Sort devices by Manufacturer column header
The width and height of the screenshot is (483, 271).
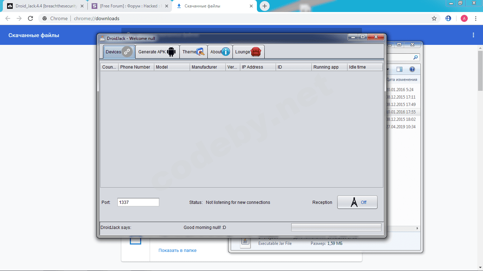pyautogui.click(x=208, y=67)
